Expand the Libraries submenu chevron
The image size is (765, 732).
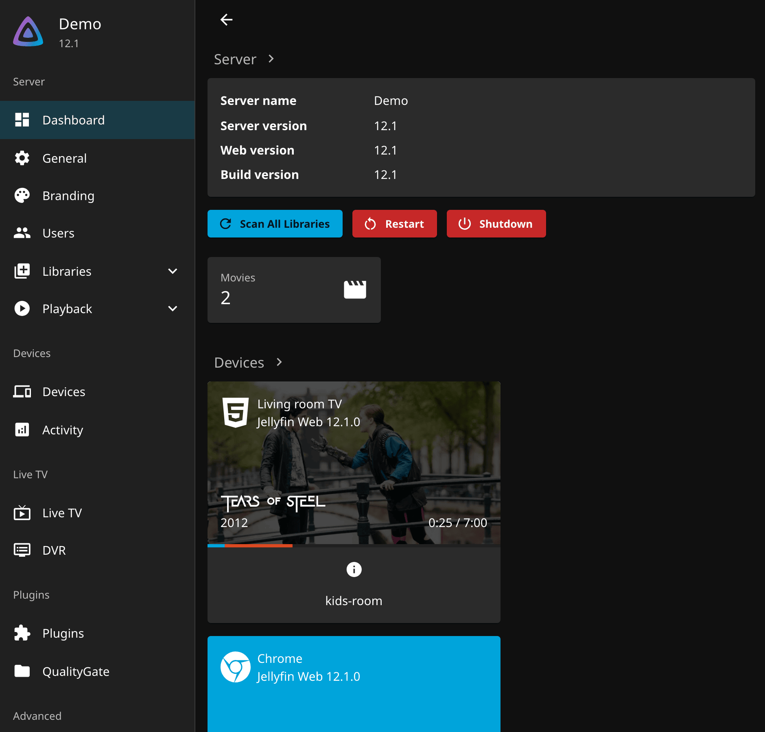pyautogui.click(x=173, y=271)
